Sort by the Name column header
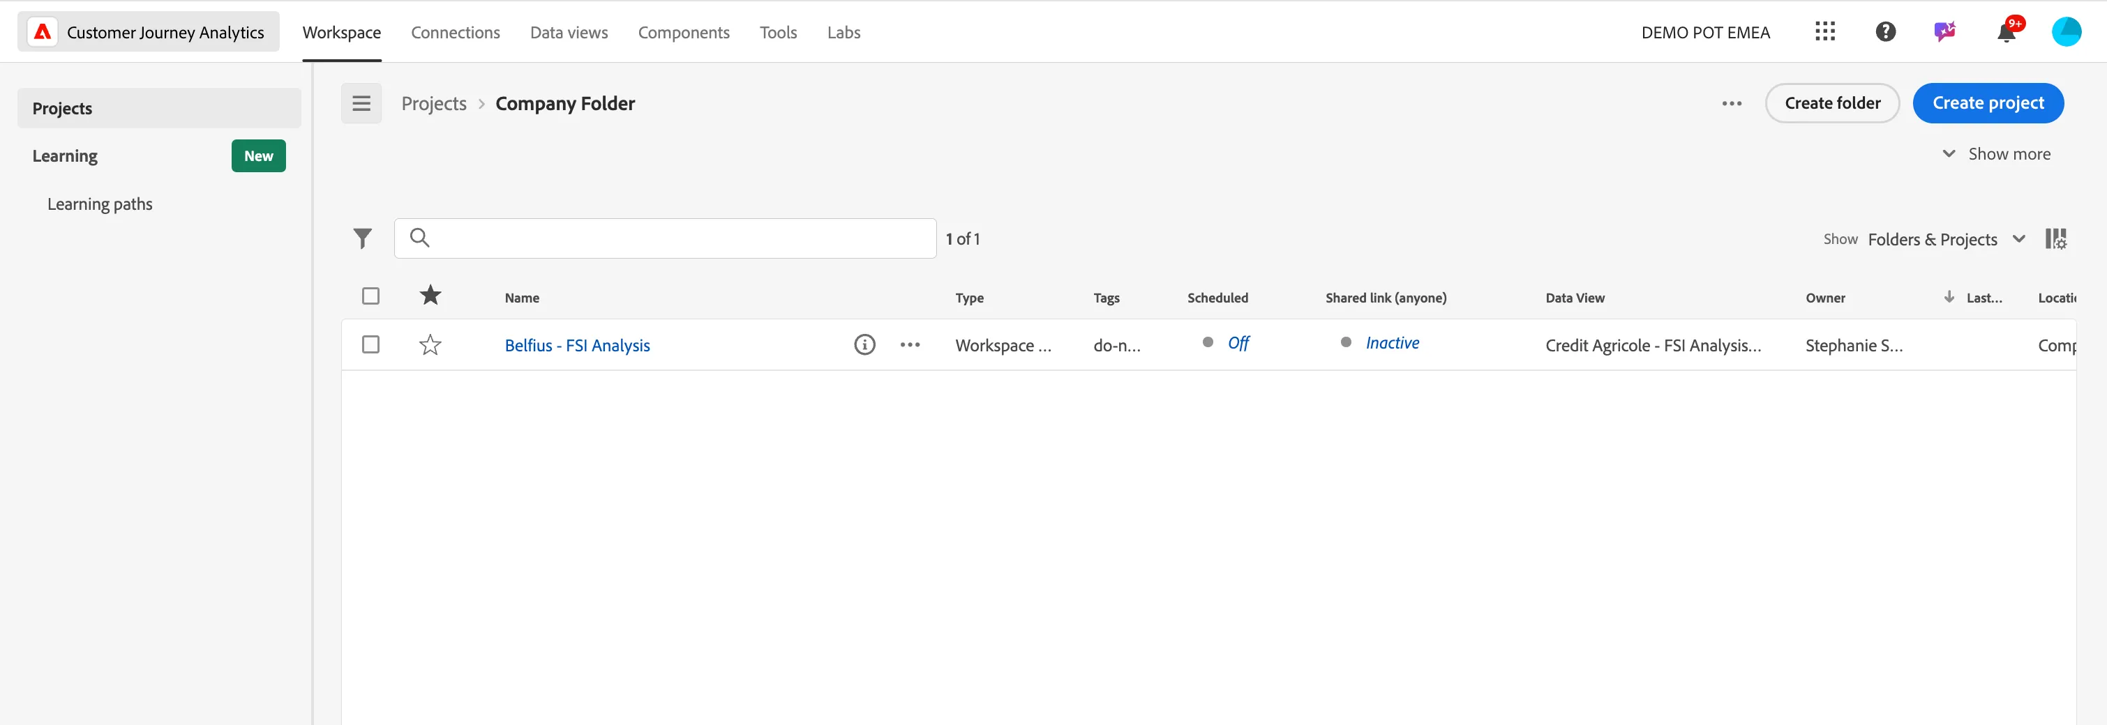The width and height of the screenshot is (2107, 725). pos(522,298)
